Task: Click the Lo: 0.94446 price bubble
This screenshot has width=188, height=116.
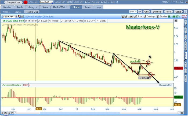Action: click(x=144, y=78)
